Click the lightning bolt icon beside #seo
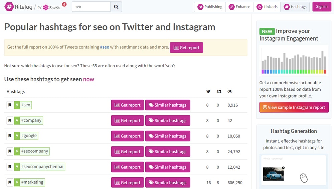This screenshot has height=189, width=334. [x=17, y=105]
